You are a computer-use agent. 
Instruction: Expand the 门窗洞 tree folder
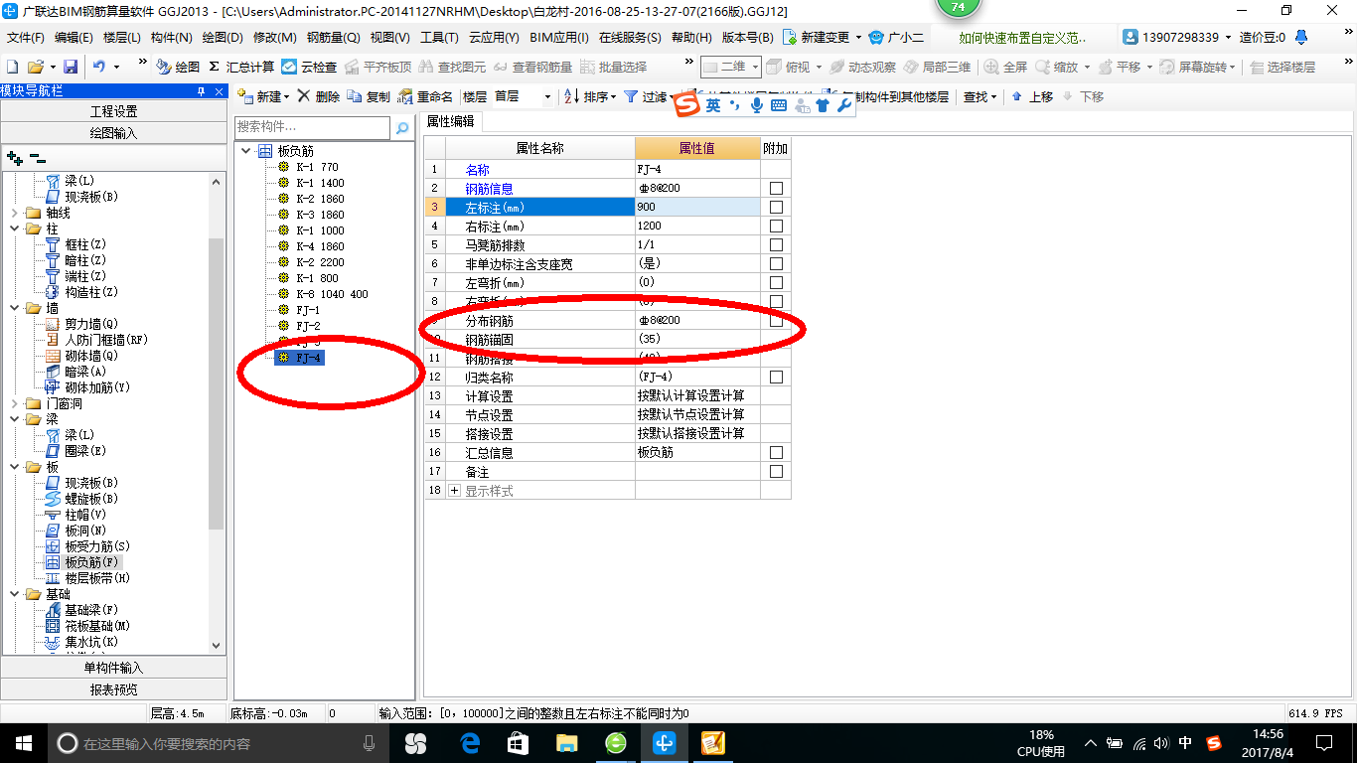tap(14, 403)
